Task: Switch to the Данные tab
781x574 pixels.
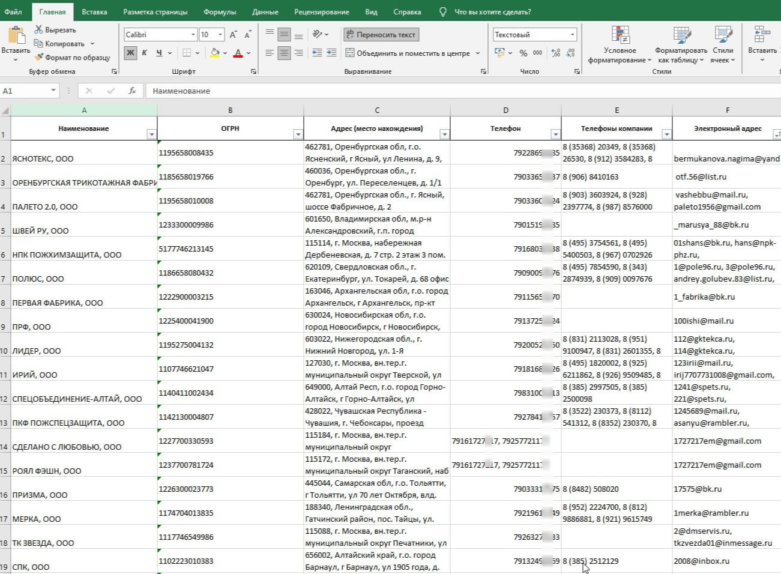Action: coord(265,11)
